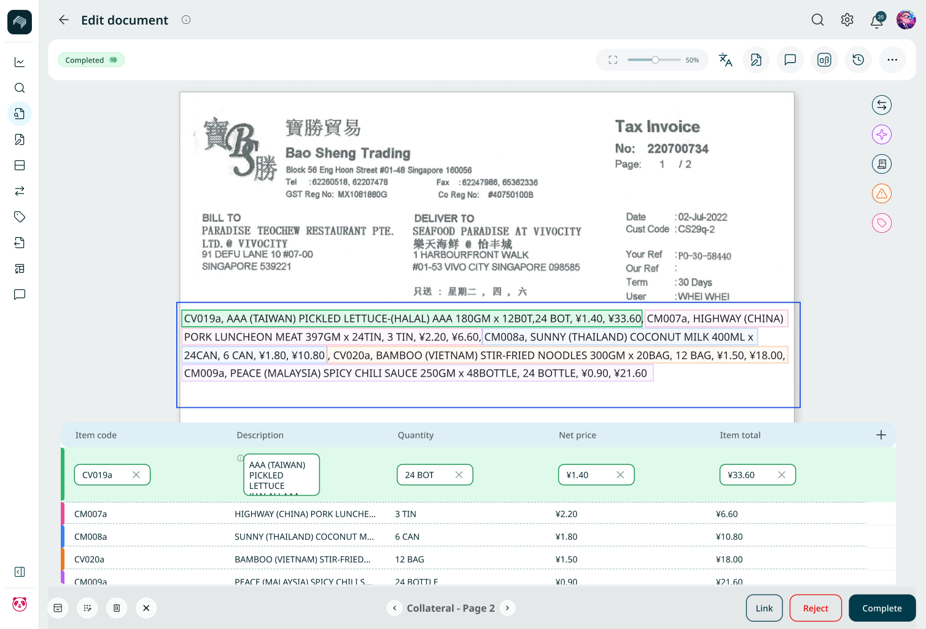This screenshot has height=629, width=926.
Task: Click the 6 CAN quantity cell
Action: (x=407, y=537)
